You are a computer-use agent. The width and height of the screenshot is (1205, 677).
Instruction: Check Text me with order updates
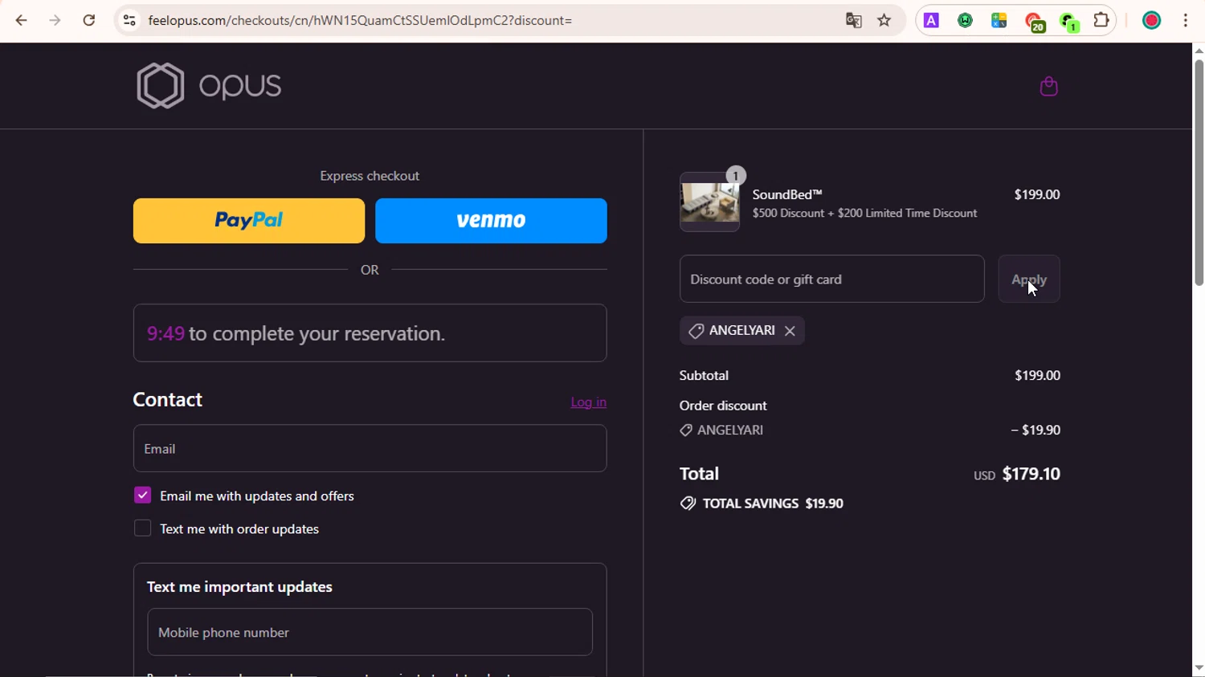(142, 528)
